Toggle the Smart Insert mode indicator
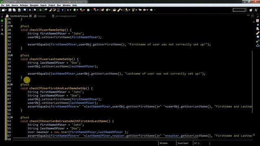Image resolution: width=260 pixels, height=146 pixels. pyautogui.click(x=183, y=143)
